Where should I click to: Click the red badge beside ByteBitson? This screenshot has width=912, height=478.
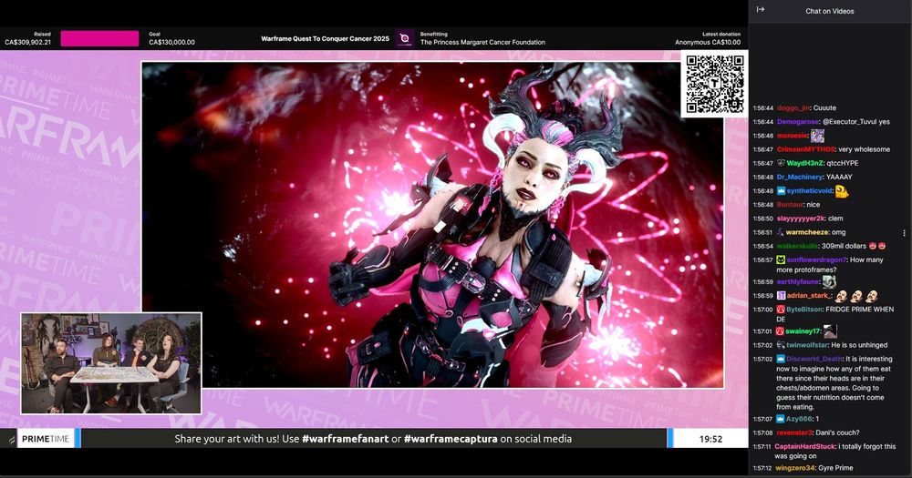782,310
